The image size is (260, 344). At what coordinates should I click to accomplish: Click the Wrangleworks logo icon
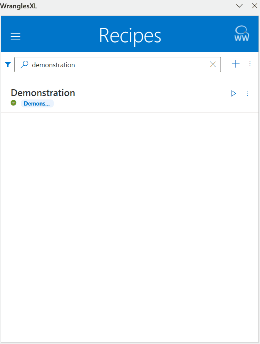[241, 33]
